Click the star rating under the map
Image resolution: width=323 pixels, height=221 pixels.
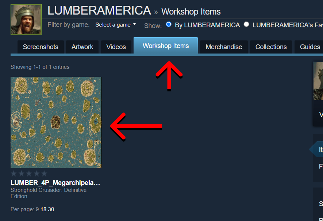[29, 174]
